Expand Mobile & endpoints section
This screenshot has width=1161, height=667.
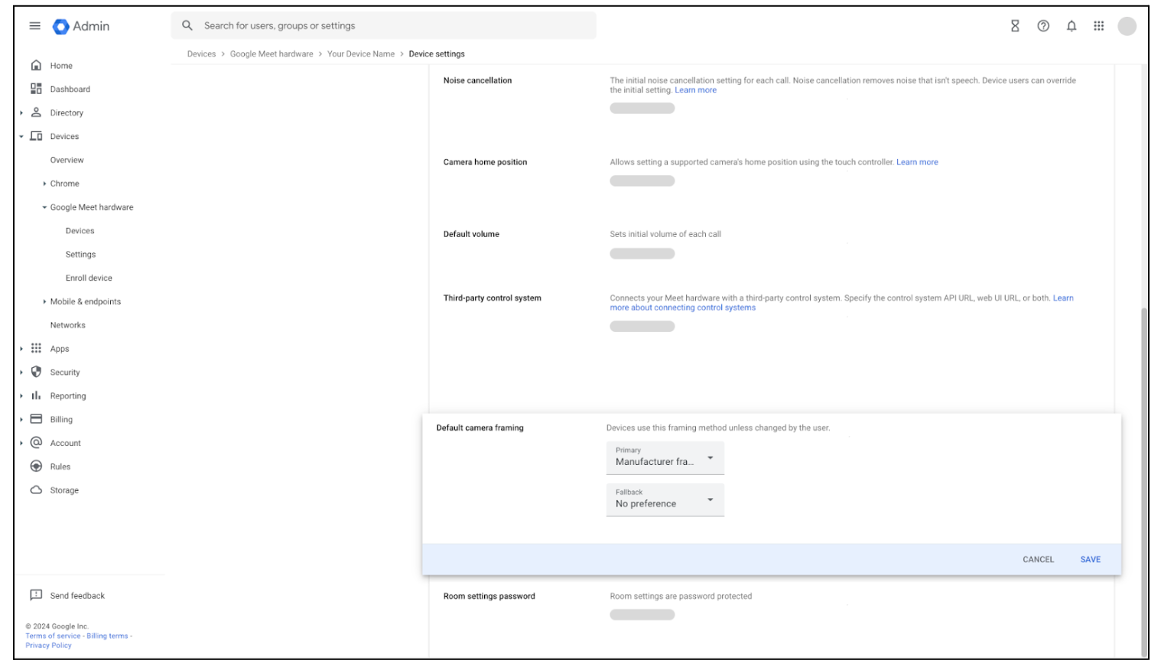pos(45,301)
